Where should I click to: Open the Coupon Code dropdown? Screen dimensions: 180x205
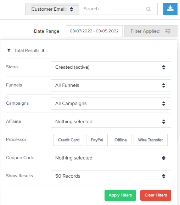click(111, 158)
